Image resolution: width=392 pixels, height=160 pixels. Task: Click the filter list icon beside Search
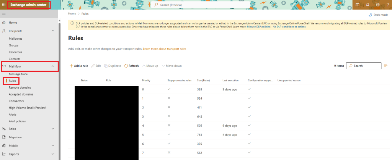(x=385, y=66)
